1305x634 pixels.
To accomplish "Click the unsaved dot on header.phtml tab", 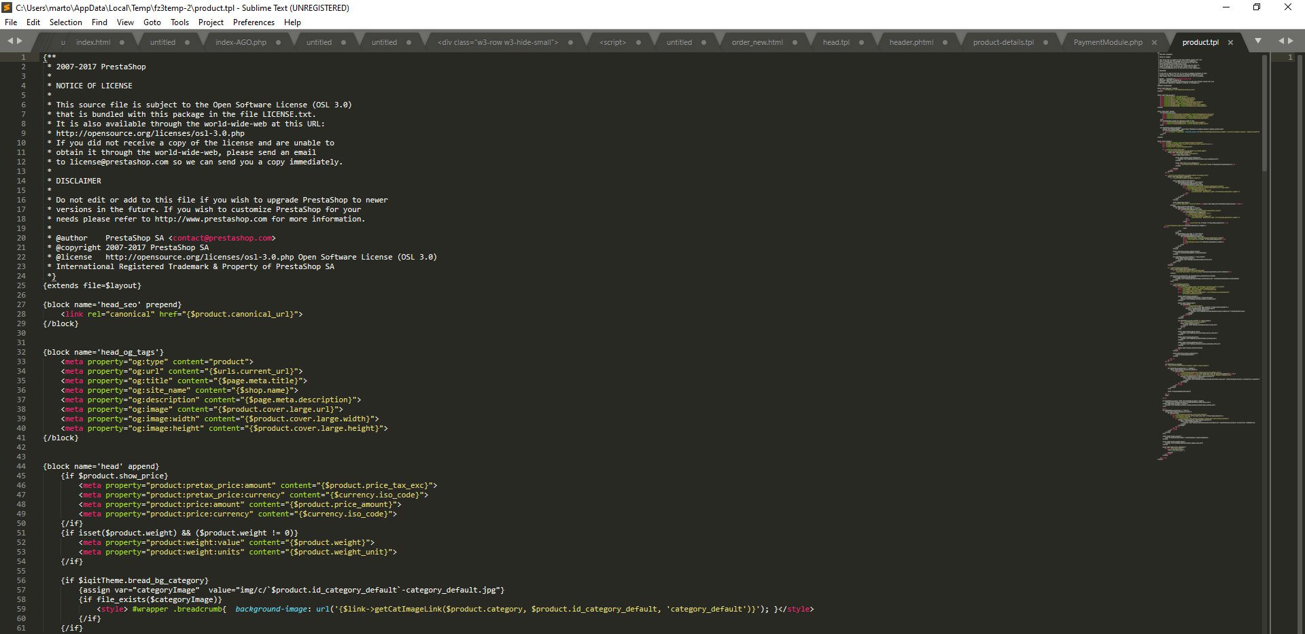I will click(x=945, y=42).
